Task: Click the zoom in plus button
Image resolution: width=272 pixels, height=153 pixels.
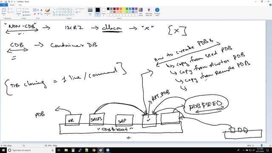Action: [x=270, y=145]
